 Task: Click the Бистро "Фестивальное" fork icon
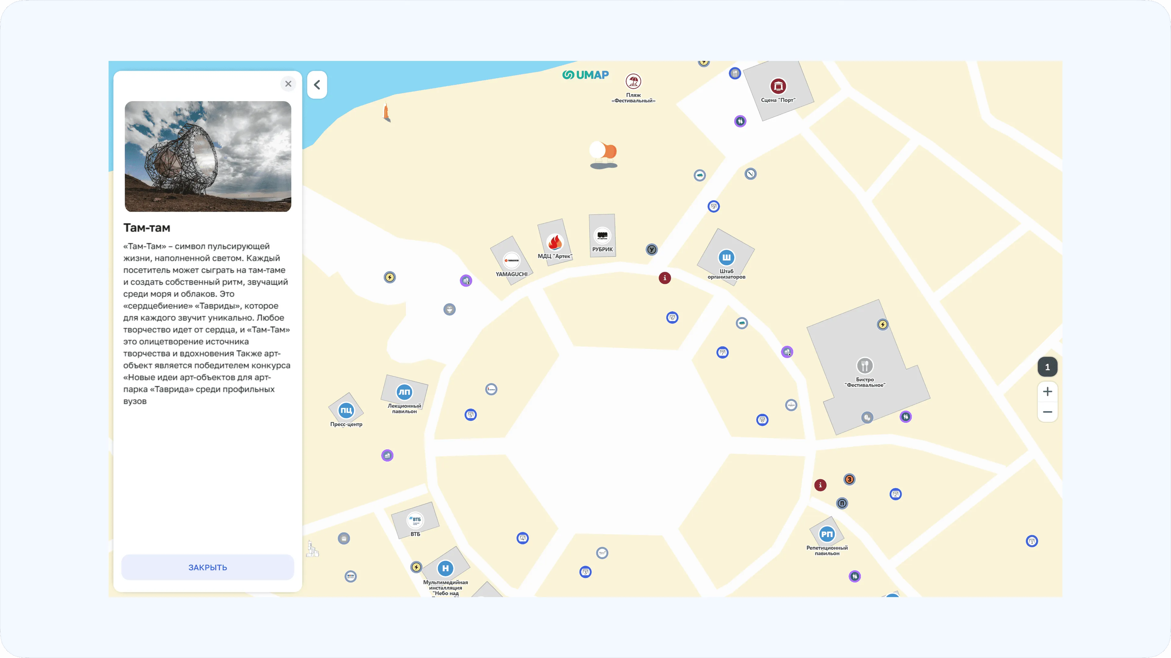[865, 366]
